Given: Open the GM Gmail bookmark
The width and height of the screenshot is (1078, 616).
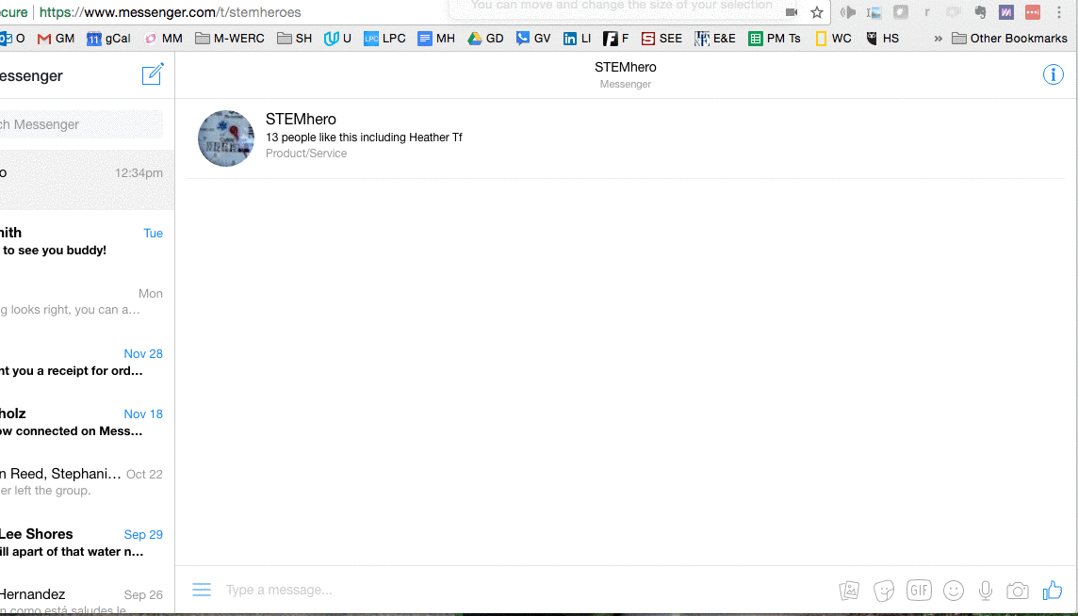Looking at the screenshot, I should click(56, 39).
